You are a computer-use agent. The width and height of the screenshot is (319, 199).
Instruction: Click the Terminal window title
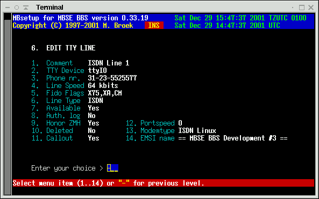point(49,8)
